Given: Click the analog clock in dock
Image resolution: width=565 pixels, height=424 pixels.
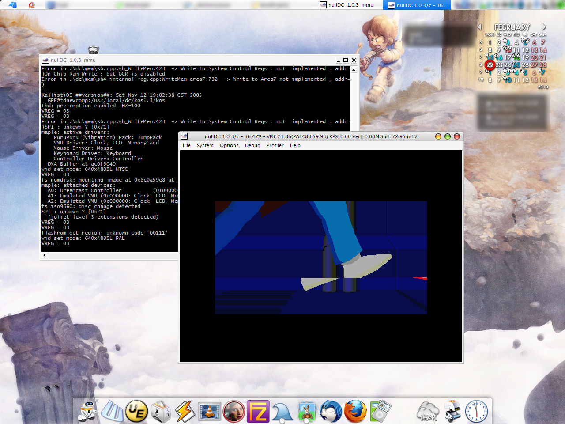Looking at the screenshot, I should 477,411.
